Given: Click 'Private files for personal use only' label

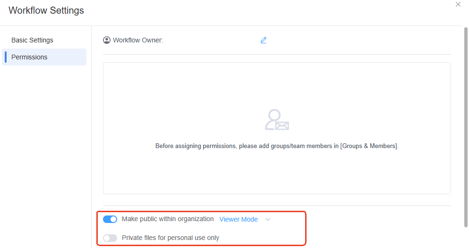Looking at the screenshot, I should coord(171,238).
